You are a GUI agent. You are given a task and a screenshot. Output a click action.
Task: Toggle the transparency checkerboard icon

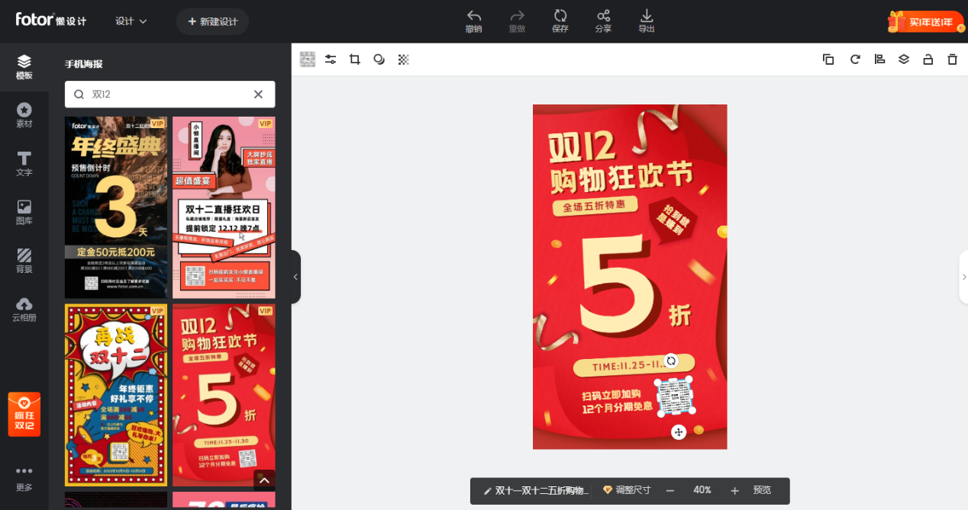[x=404, y=59]
